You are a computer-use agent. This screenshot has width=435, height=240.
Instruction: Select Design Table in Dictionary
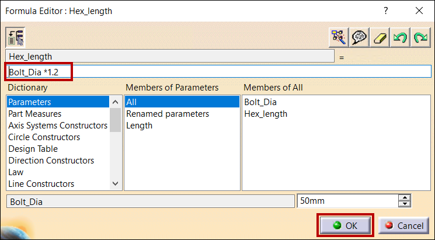point(33,149)
